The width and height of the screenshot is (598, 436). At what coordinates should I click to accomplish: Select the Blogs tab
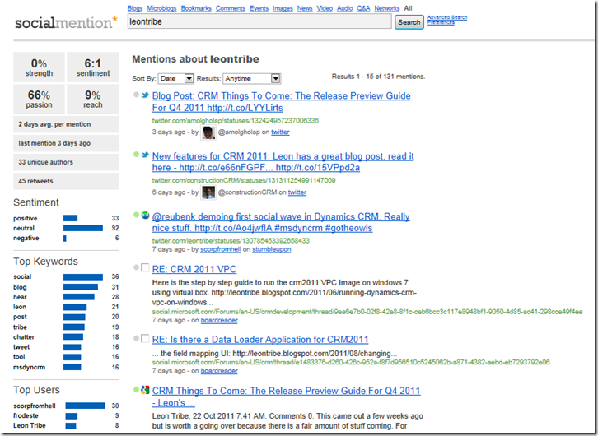coord(134,8)
